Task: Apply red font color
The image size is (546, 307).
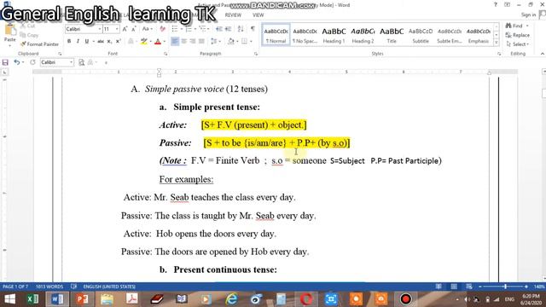Action: pyautogui.click(x=157, y=42)
